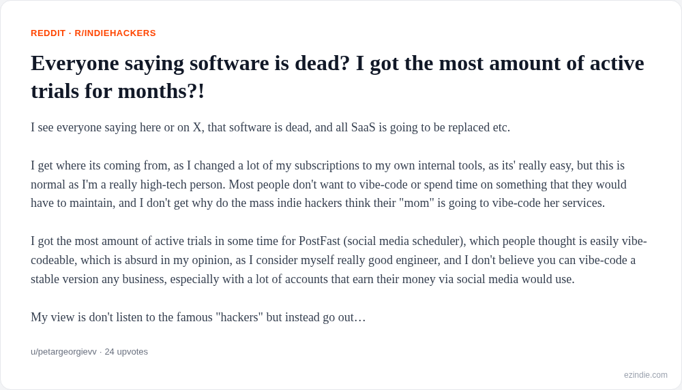The width and height of the screenshot is (682, 390).
Task: Click the 24 upvotes count
Action: 126,352
